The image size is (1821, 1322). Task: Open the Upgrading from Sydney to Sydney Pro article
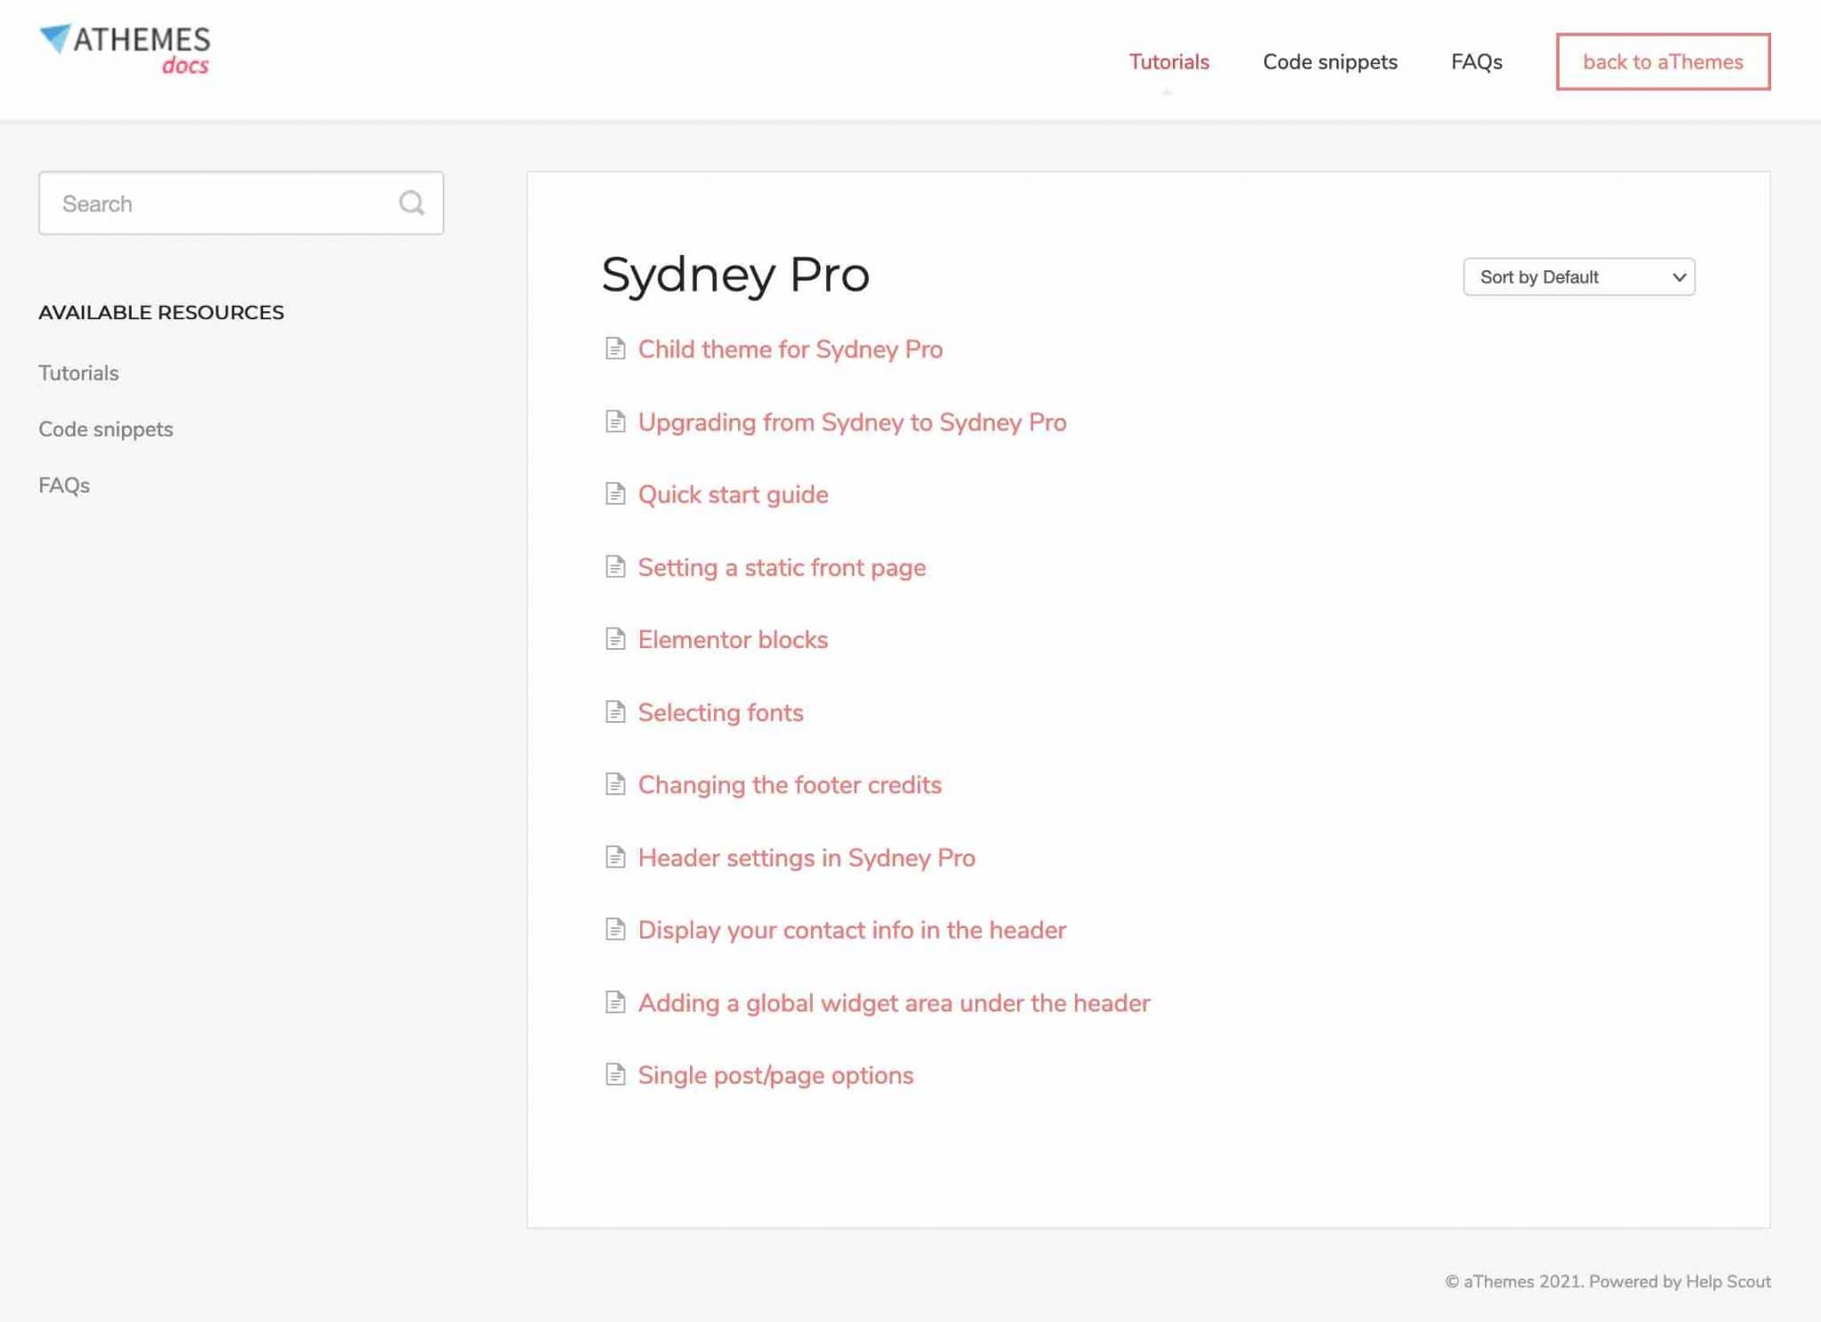pyautogui.click(x=851, y=422)
